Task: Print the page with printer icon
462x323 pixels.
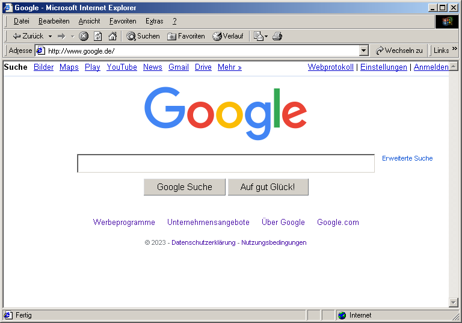Action: click(277, 36)
